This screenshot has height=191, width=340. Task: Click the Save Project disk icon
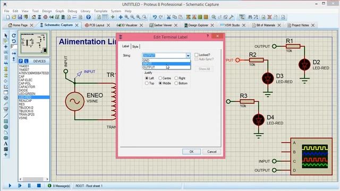coord(20,17)
